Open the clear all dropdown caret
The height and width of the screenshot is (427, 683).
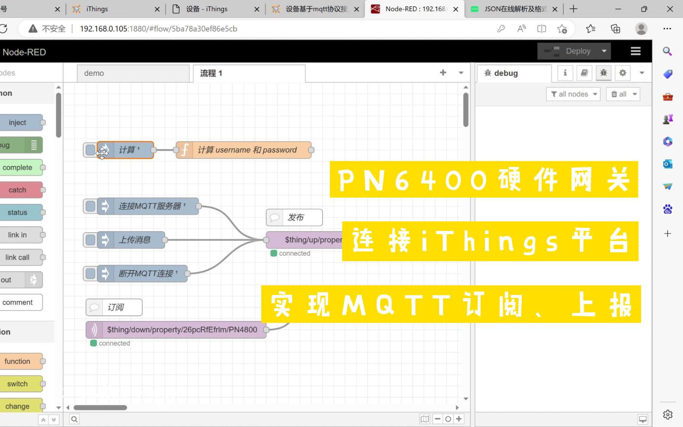(x=635, y=94)
